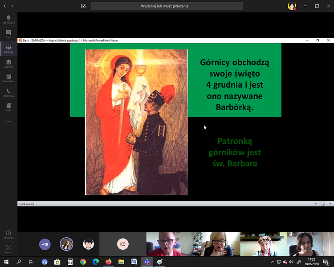Click the Teams forward navigation arrow
334x267 pixels.
12,6
